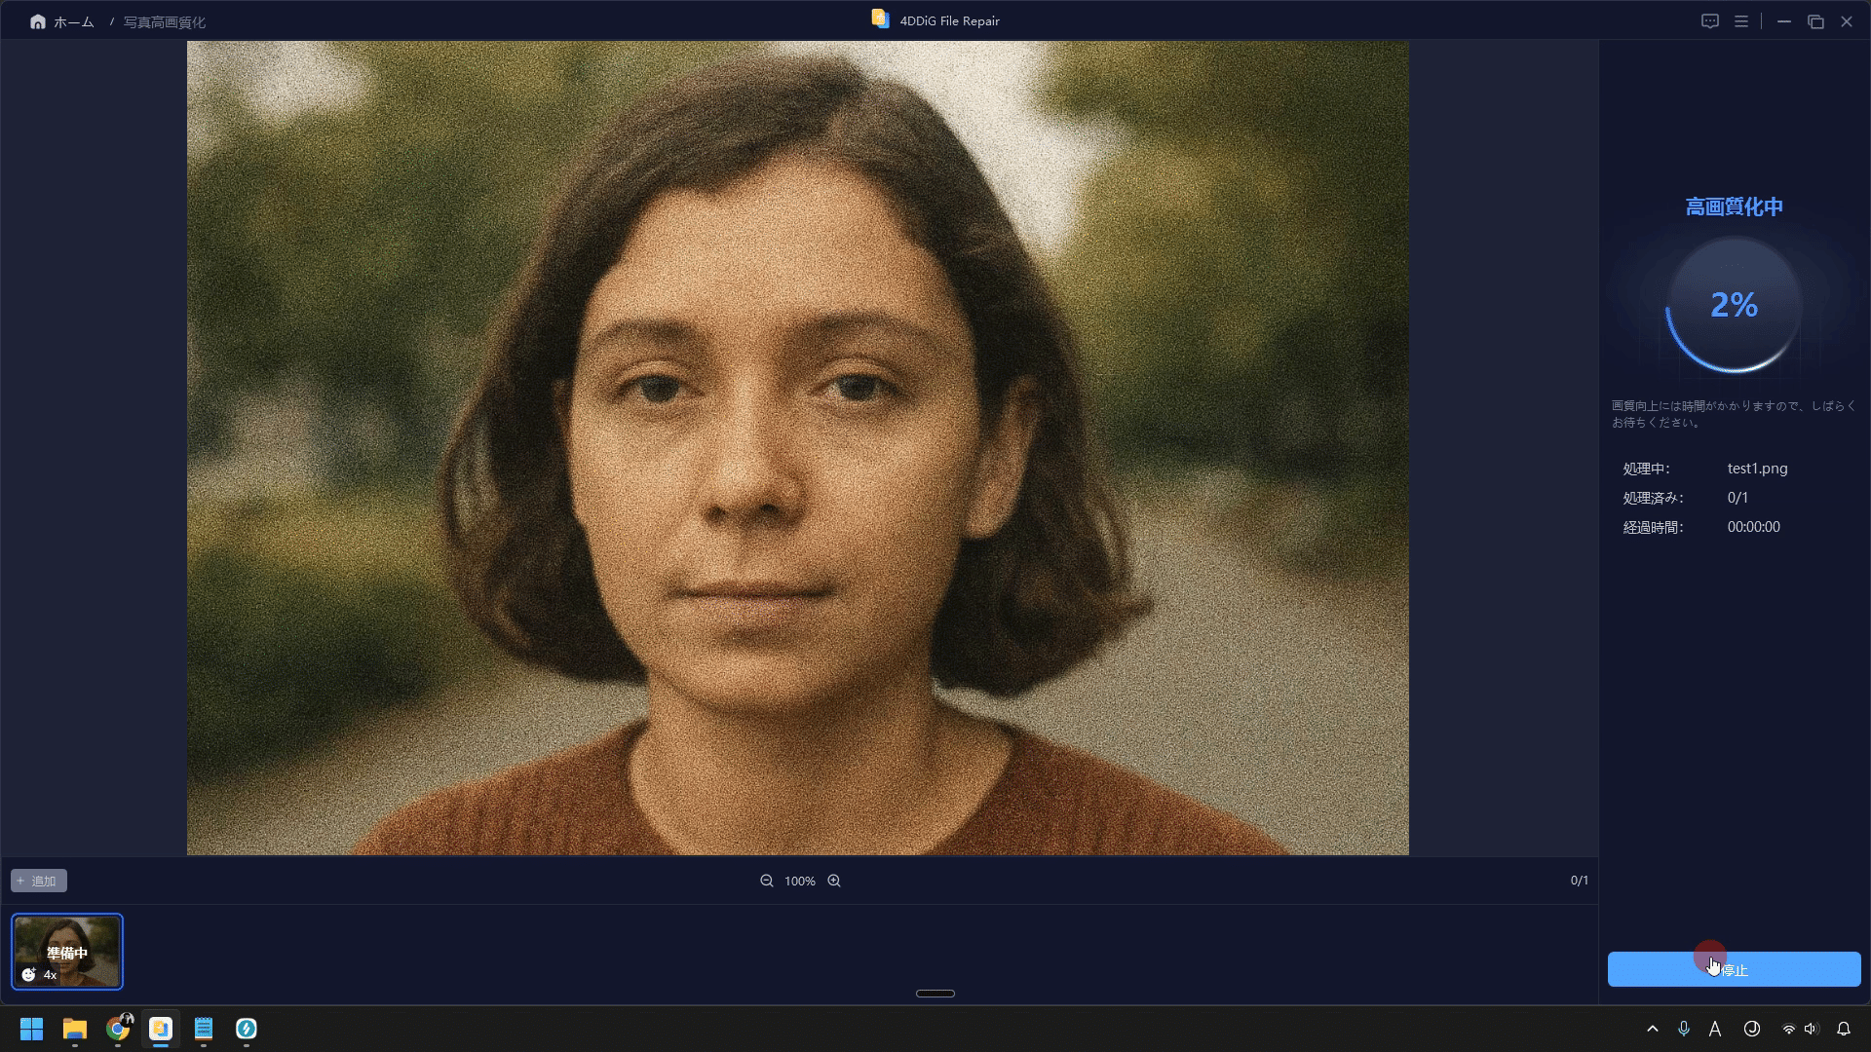Go to 写真高画質化 breadcrumb item

tap(164, 21)
